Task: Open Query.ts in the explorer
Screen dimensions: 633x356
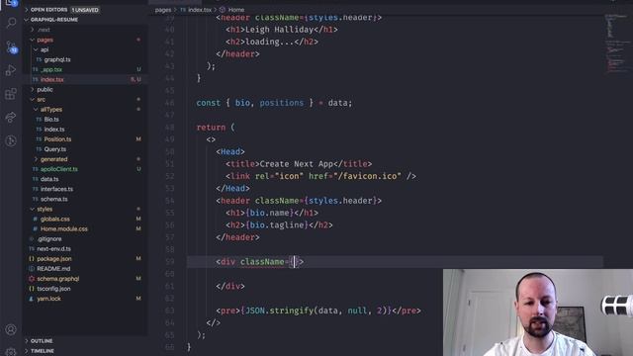Action: coord(55,149)
